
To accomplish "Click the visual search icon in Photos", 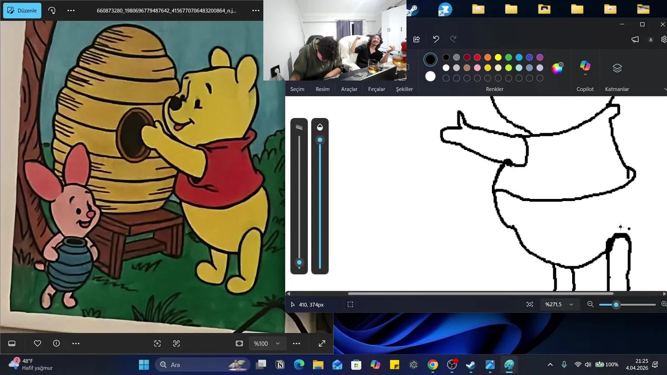I will [157, 343].
